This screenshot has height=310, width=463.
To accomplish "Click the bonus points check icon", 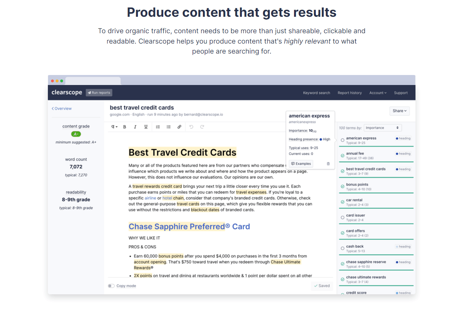I will 343,187.
